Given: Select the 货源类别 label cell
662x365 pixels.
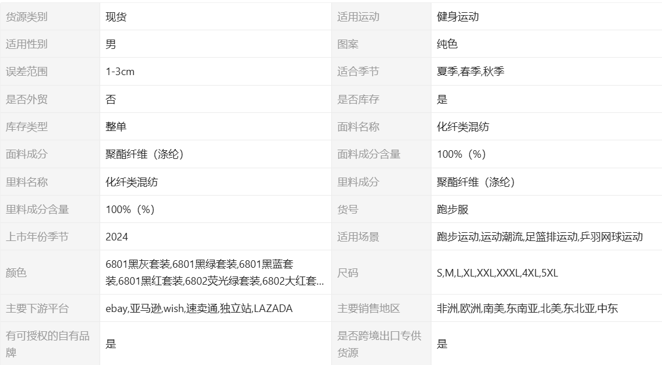Looking at the screenshot, I should pos(27,17).
